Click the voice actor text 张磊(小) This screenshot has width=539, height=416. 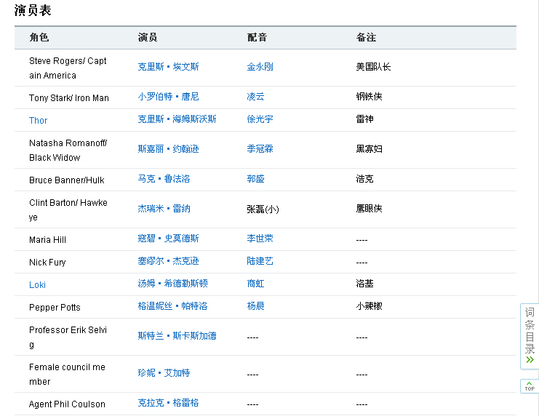[x=263, y=209]
